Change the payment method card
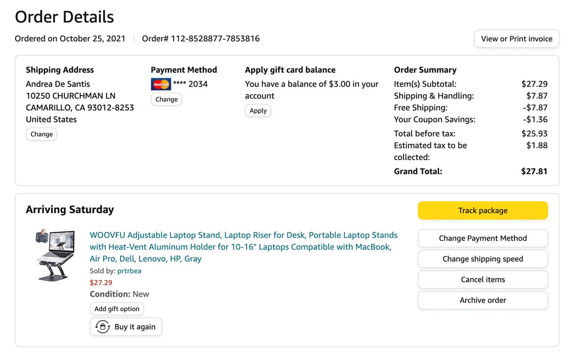 (166, 99)
